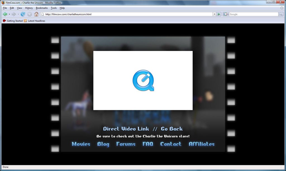Click the search magnifier button
The width and height of the screenshot is (286, 171).
pos(281,14)
